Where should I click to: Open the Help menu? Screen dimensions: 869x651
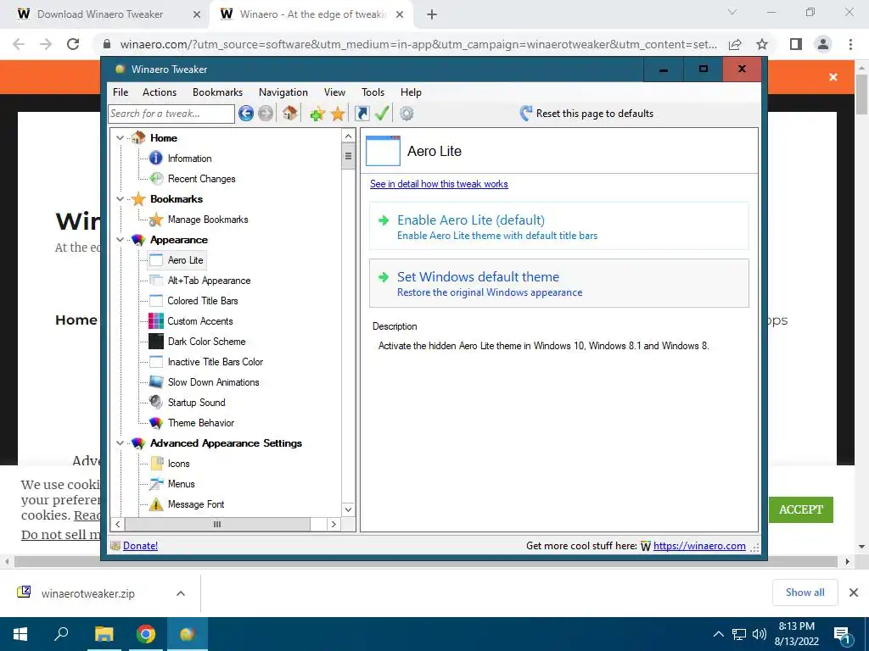(411, 92)
